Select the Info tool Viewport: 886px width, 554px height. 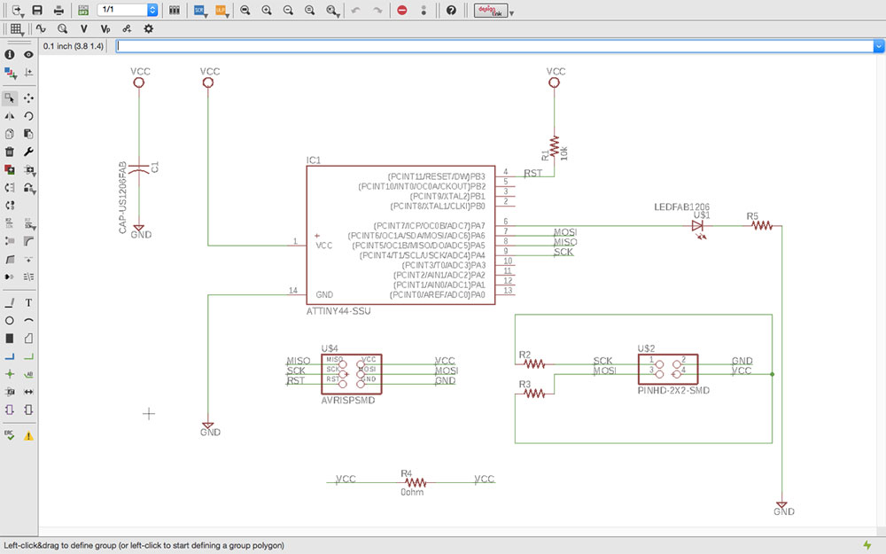pos(10,54)
